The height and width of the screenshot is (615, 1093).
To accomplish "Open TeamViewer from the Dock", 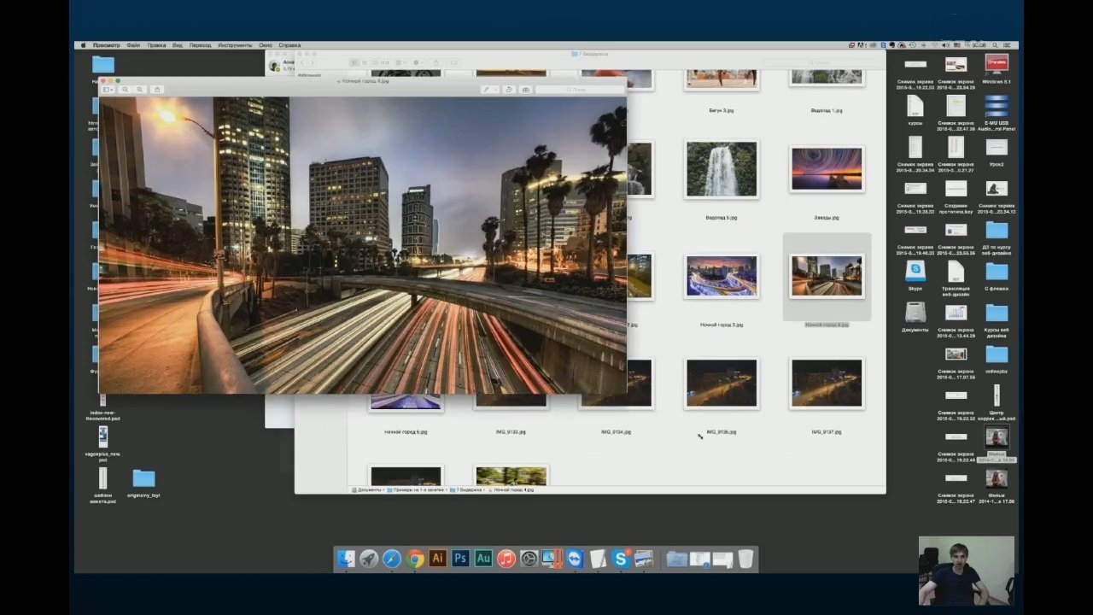I will [575, 559].
